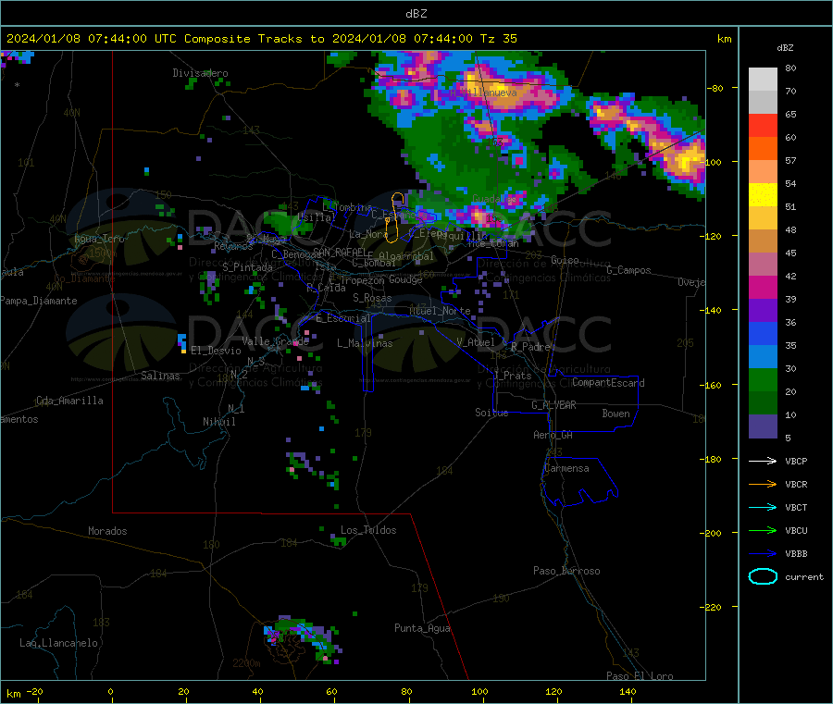
Task: Pick the green 20-30 dBZ swatch
Action: 763,379
